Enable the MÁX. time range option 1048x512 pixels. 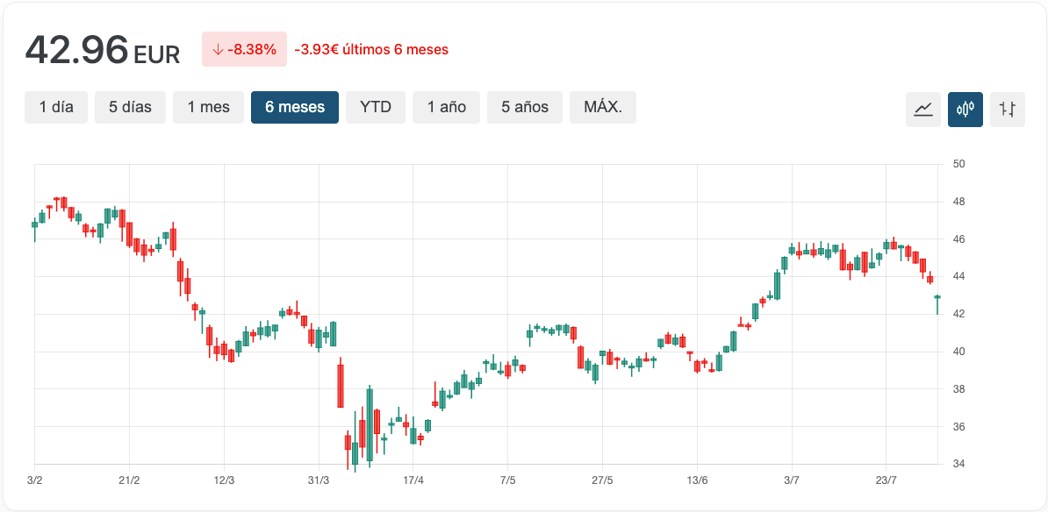tap(603, 107)
